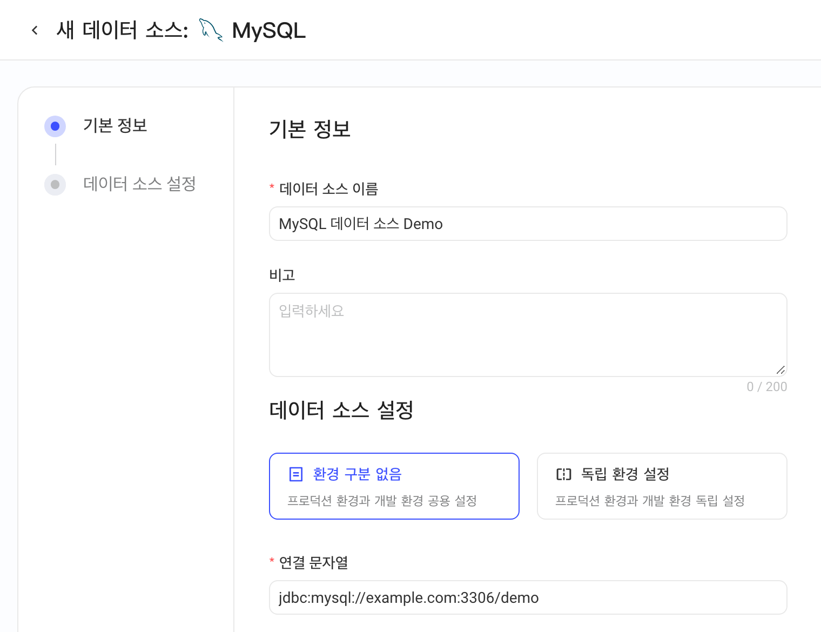Click the MySQL dolphin logo icon
The height and width of the screenshot is (632, 821).
[211, 30]
